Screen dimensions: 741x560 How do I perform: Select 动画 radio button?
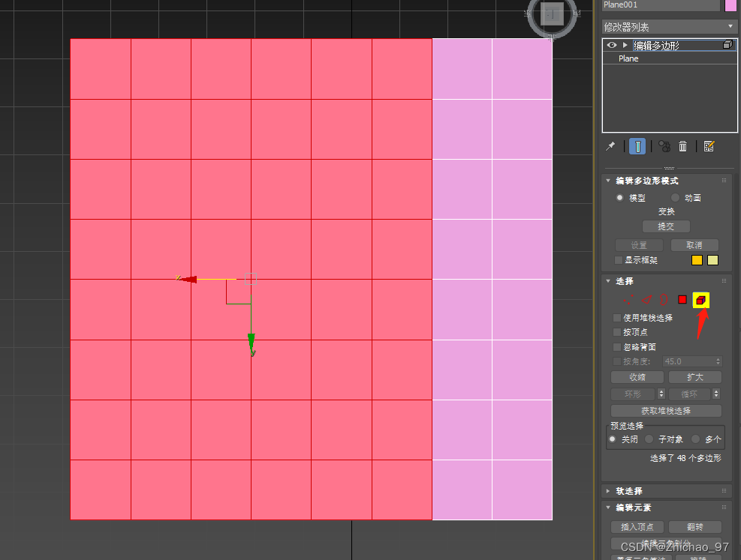coord(675,198)
